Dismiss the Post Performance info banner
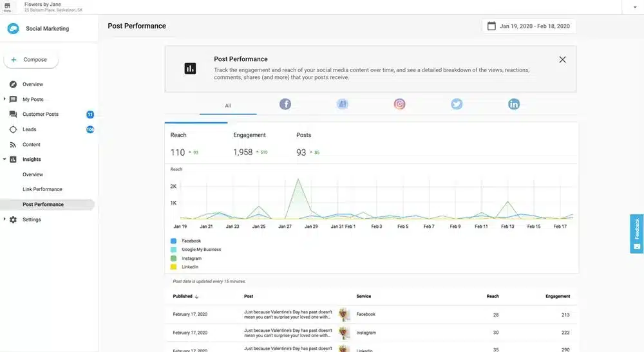Image resolution: width=644 pixels, height=352 pixels. coord(562,60)
